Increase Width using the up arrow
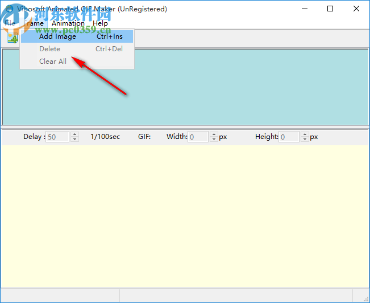Image resolution: width=370 pixels, height=303 pixels. point(214,134)
